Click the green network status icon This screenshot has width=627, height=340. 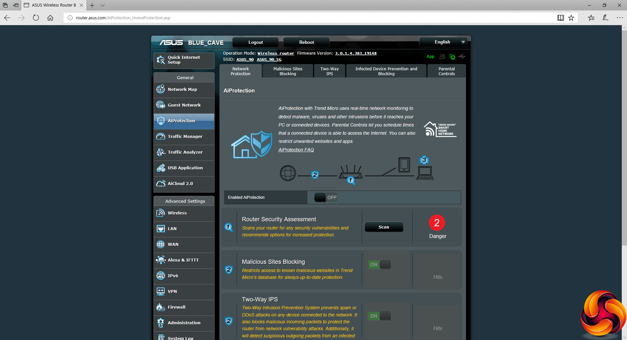(x=452, y=57)
